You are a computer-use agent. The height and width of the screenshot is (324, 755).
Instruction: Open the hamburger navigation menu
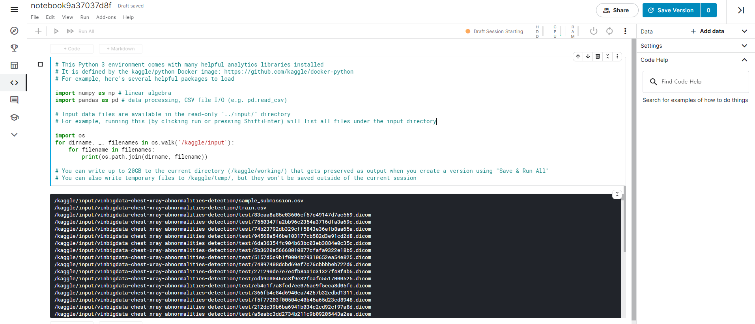tap(14, 9)
